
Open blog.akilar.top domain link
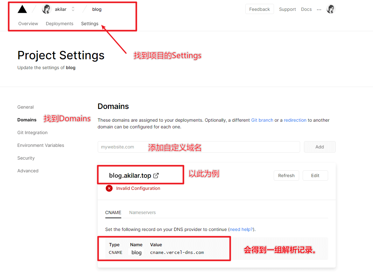coord(130,176)
